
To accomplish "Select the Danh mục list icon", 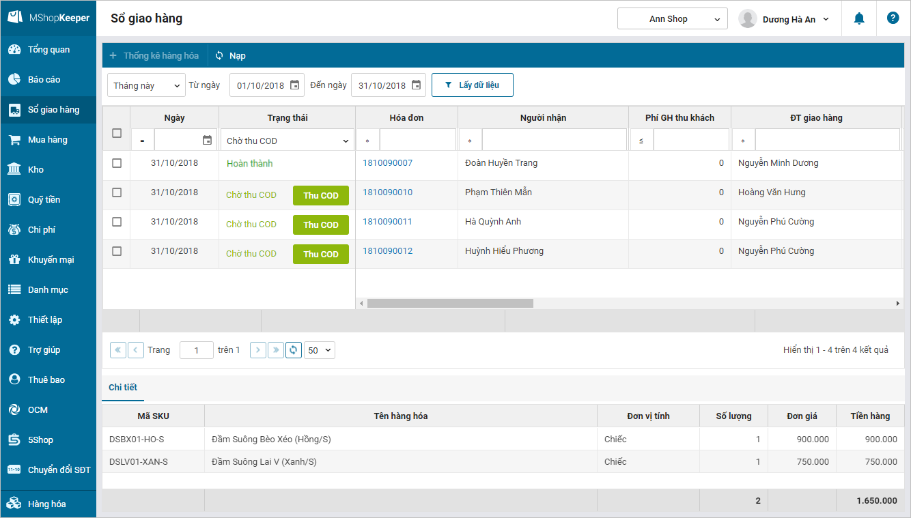I will tap(14, 290).
